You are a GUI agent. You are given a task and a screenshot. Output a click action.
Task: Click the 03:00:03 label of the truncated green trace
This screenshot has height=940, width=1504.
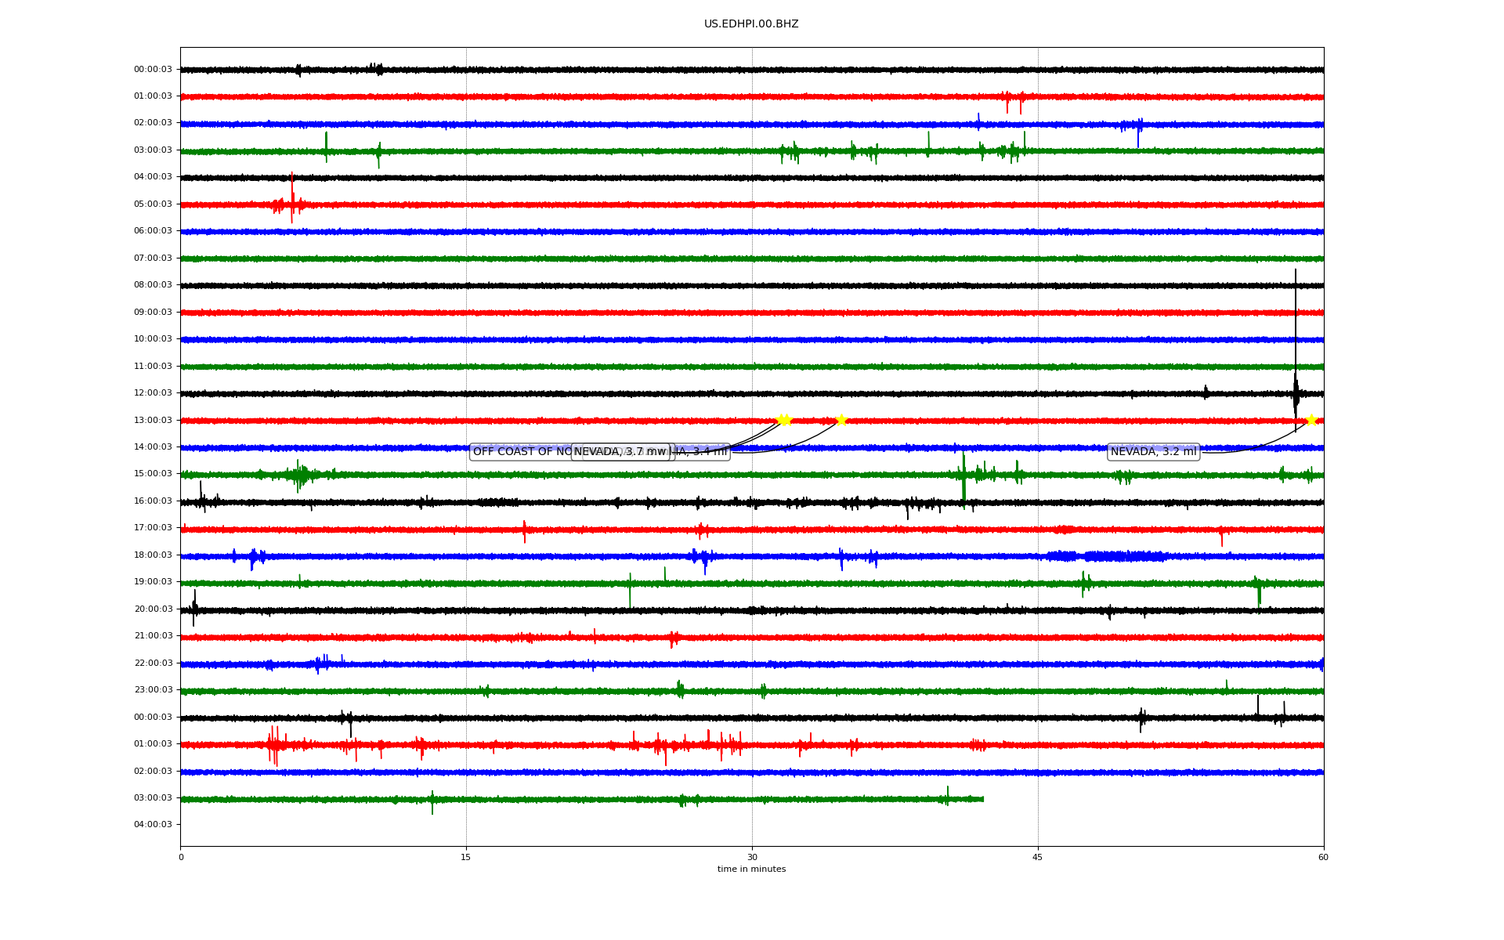[153, 798]
